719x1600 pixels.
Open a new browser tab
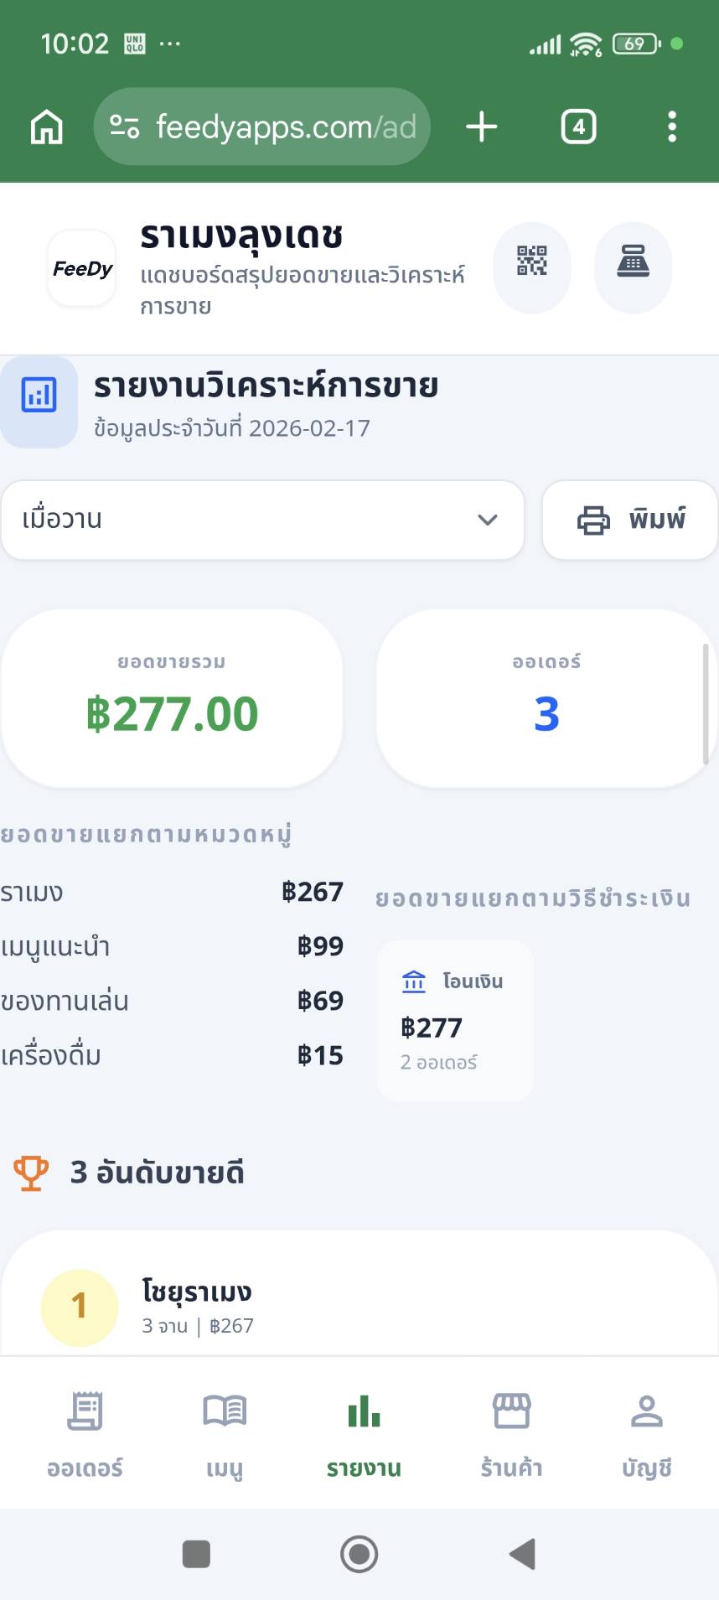click(x=481, y=127)
